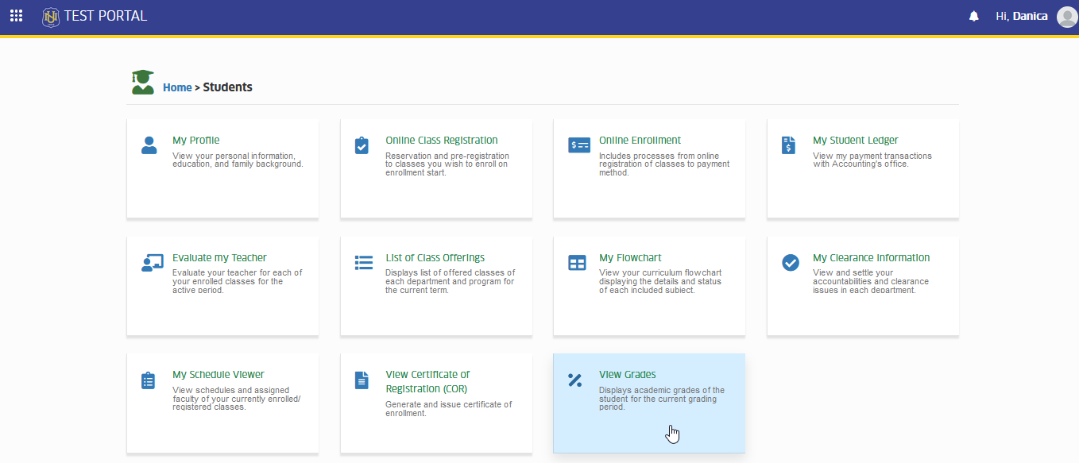Click the My Flowchart table icon
1079x463 pixels.
577,263
